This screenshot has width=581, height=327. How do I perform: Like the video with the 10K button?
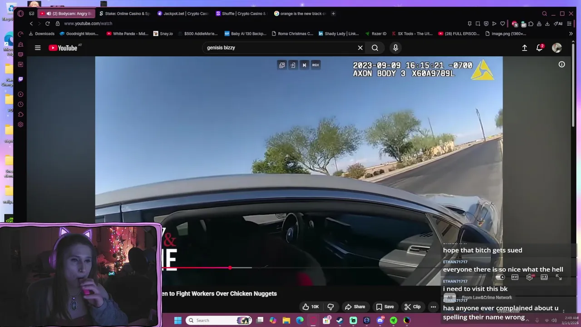(x=310, y=307)
